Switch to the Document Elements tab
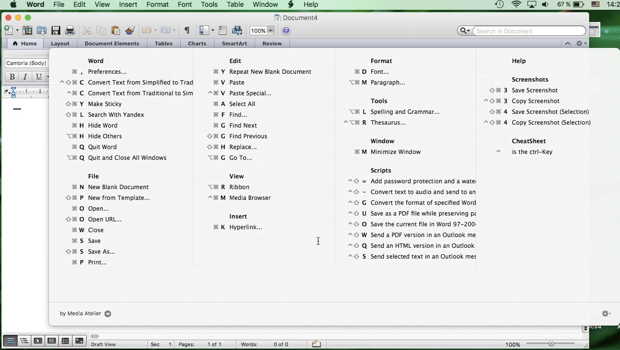620x350 pixels. tap(112, 44)
